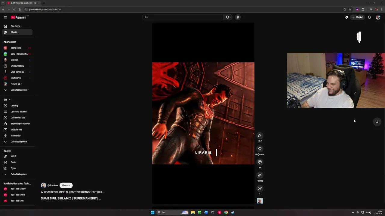
Task: Select Shorts in the sidebar
Action: 17,32
